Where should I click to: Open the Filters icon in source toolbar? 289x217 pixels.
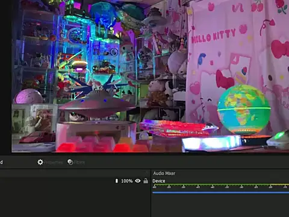click(x=70, y=162)
